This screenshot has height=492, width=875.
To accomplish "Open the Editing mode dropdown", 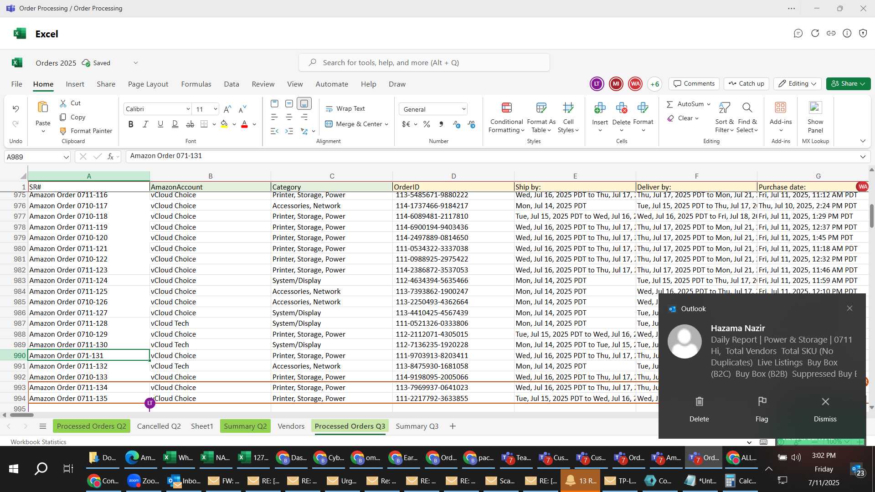I will [x=798, y=84].
